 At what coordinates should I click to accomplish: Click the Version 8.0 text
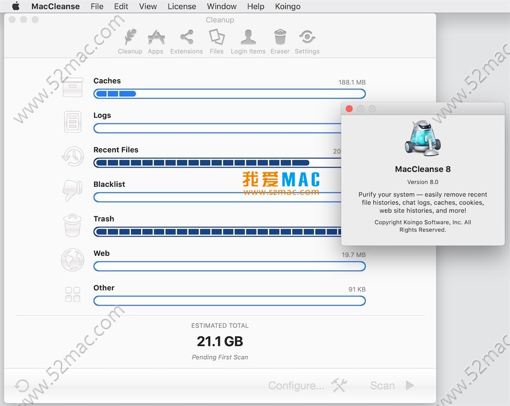click(422, 182)
